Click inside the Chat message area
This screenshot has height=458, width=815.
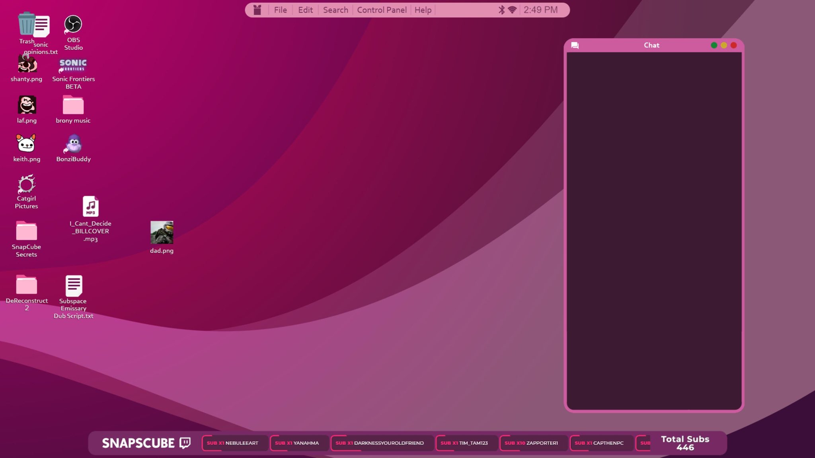coord(654,231)
